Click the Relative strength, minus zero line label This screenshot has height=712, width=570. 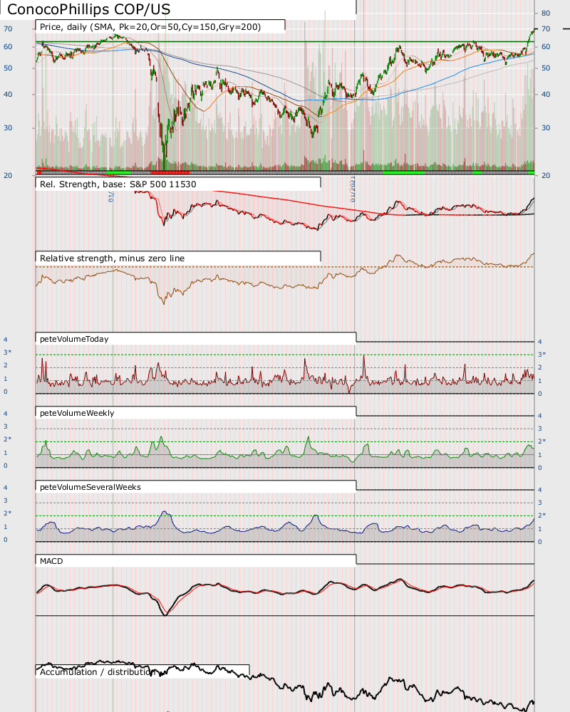(113, 258)
